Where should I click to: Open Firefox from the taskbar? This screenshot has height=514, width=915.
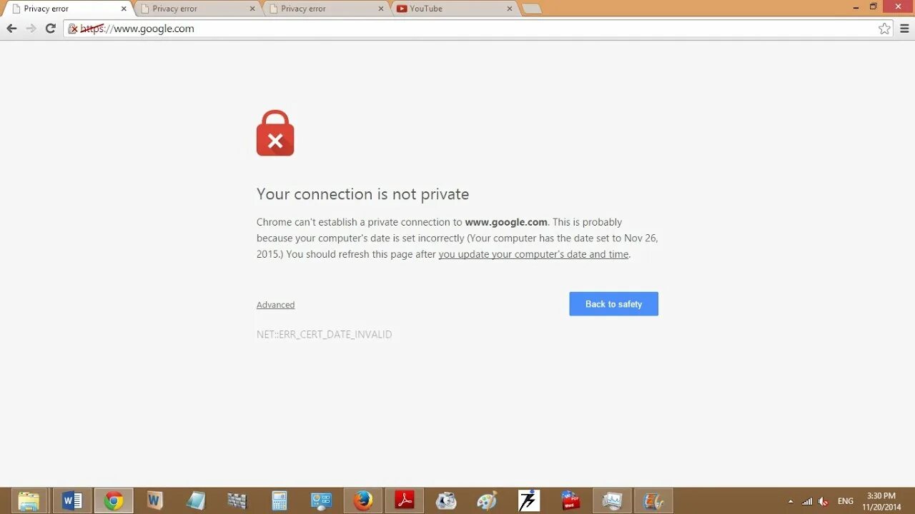(363, 501)
